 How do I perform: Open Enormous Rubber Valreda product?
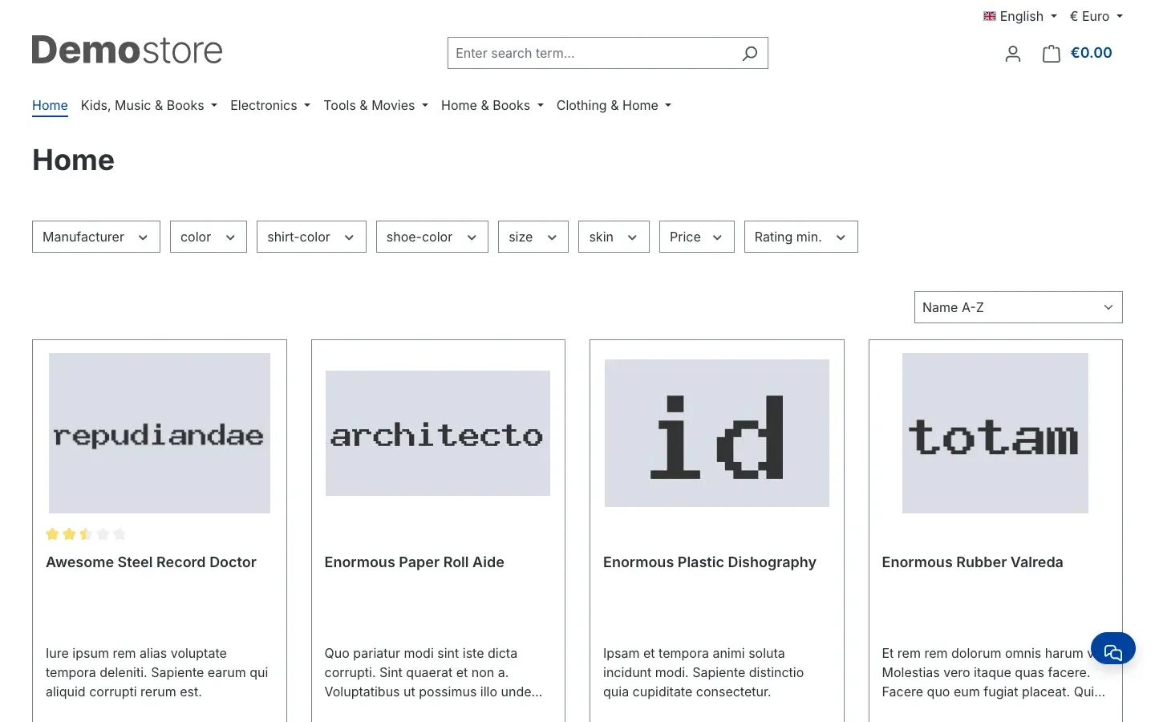pyautogui.click(x=972, y=562)
